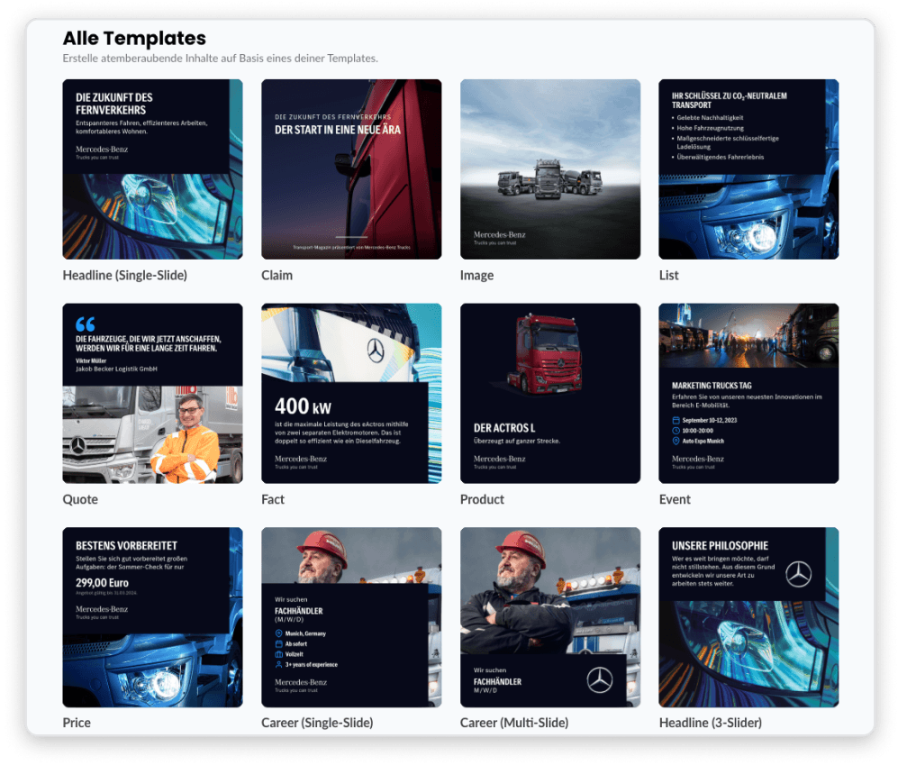Click the 'Headline (3-Slider)' label
Screen dimensions: 898x765
710,723
